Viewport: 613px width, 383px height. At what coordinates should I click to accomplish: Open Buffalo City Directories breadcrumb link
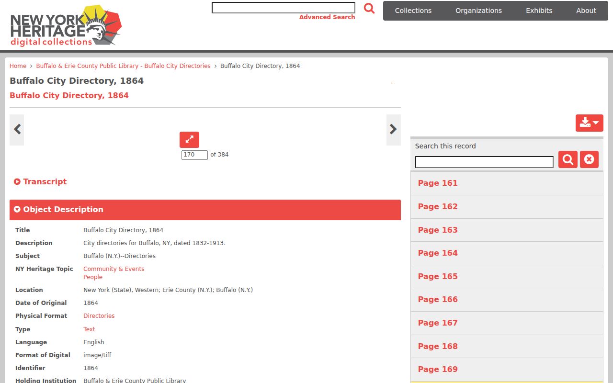123,66
